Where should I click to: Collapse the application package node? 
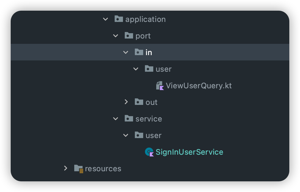coord(105,19)
